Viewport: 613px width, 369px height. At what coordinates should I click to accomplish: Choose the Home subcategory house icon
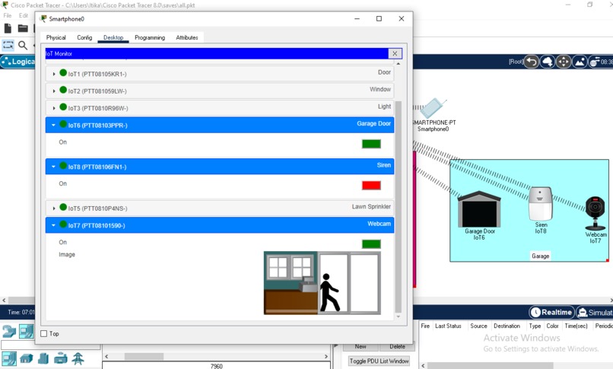pyautogui.click(x=26, y=358)
